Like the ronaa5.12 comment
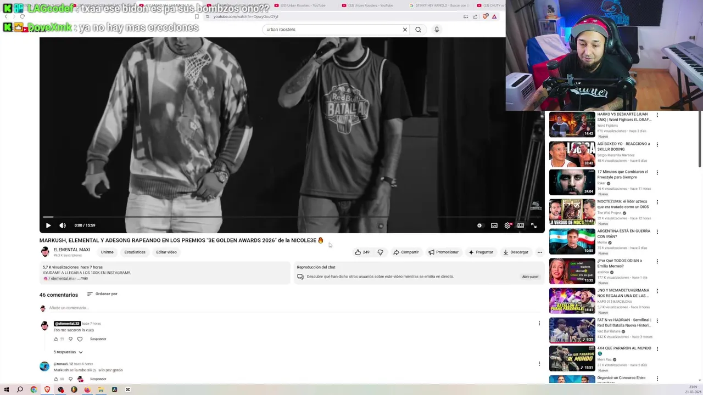 56,379
